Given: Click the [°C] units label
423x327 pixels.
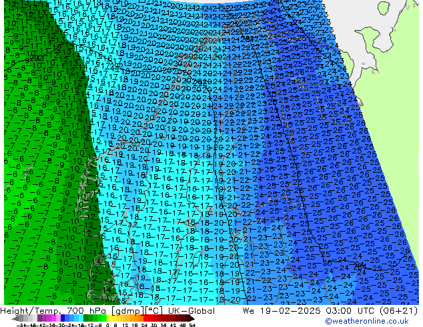Looking at the screenshot, I should pos(154,311).
